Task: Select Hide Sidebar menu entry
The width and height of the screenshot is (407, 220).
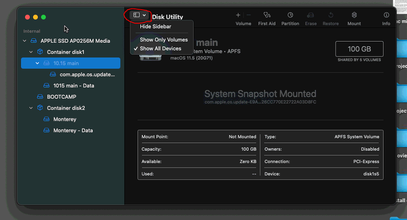Action: pos(156,27)
